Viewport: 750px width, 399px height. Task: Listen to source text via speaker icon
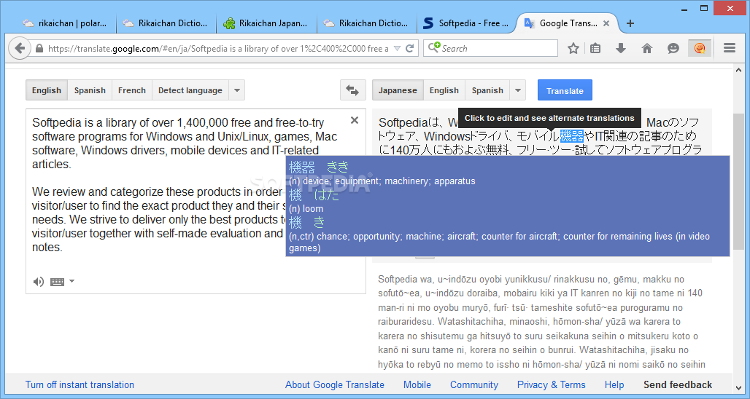[38, 282]
